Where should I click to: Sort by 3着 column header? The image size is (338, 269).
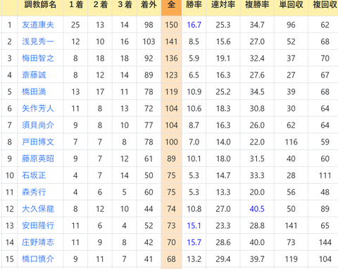pos(125,5)
